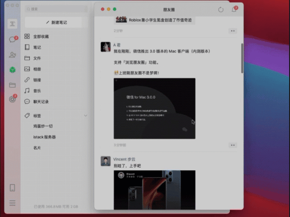290x217 pixels.
Task: Click the user avatar in sidebar
Action: click(x=12, y=24)
